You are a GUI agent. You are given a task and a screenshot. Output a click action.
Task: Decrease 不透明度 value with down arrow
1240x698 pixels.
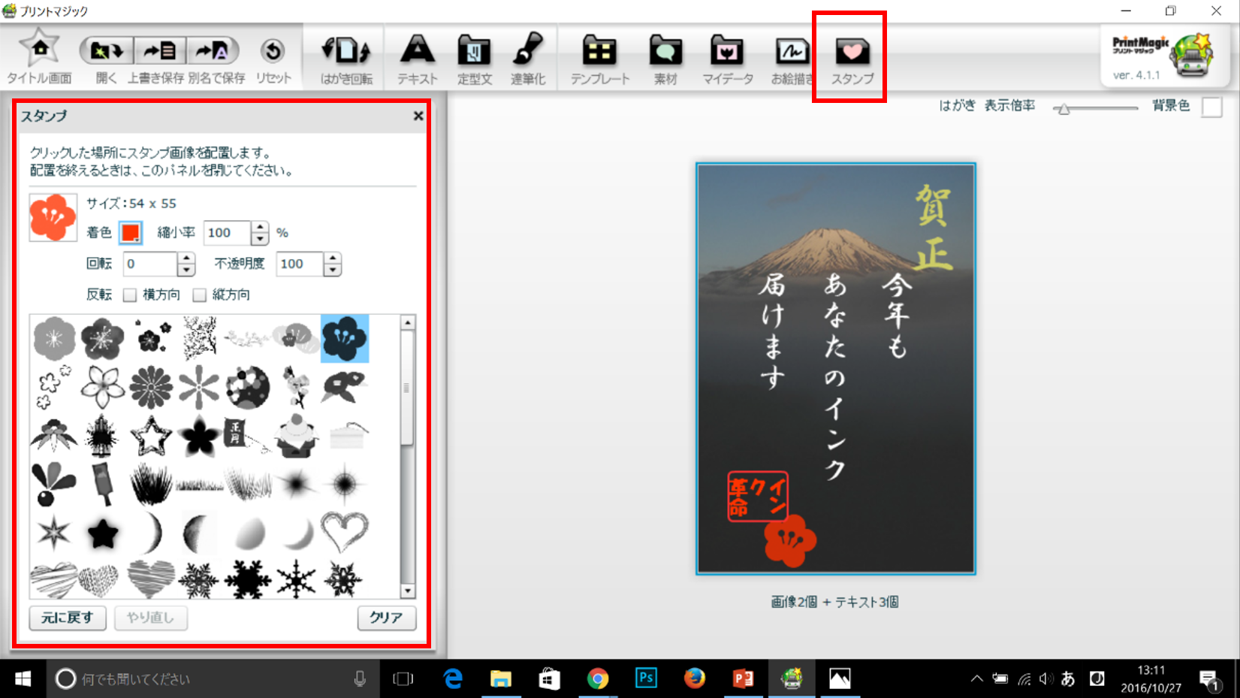(x=333, y=270)
